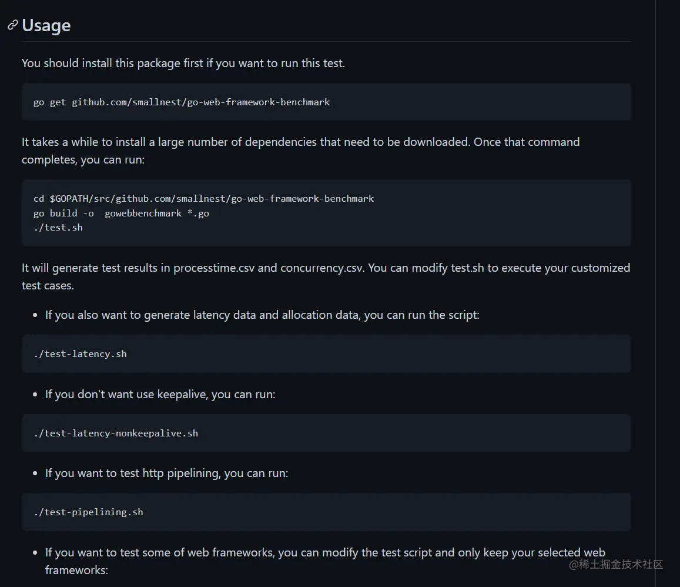
Task: Click the "You should install this package" sentence
Action: [183, 63]
